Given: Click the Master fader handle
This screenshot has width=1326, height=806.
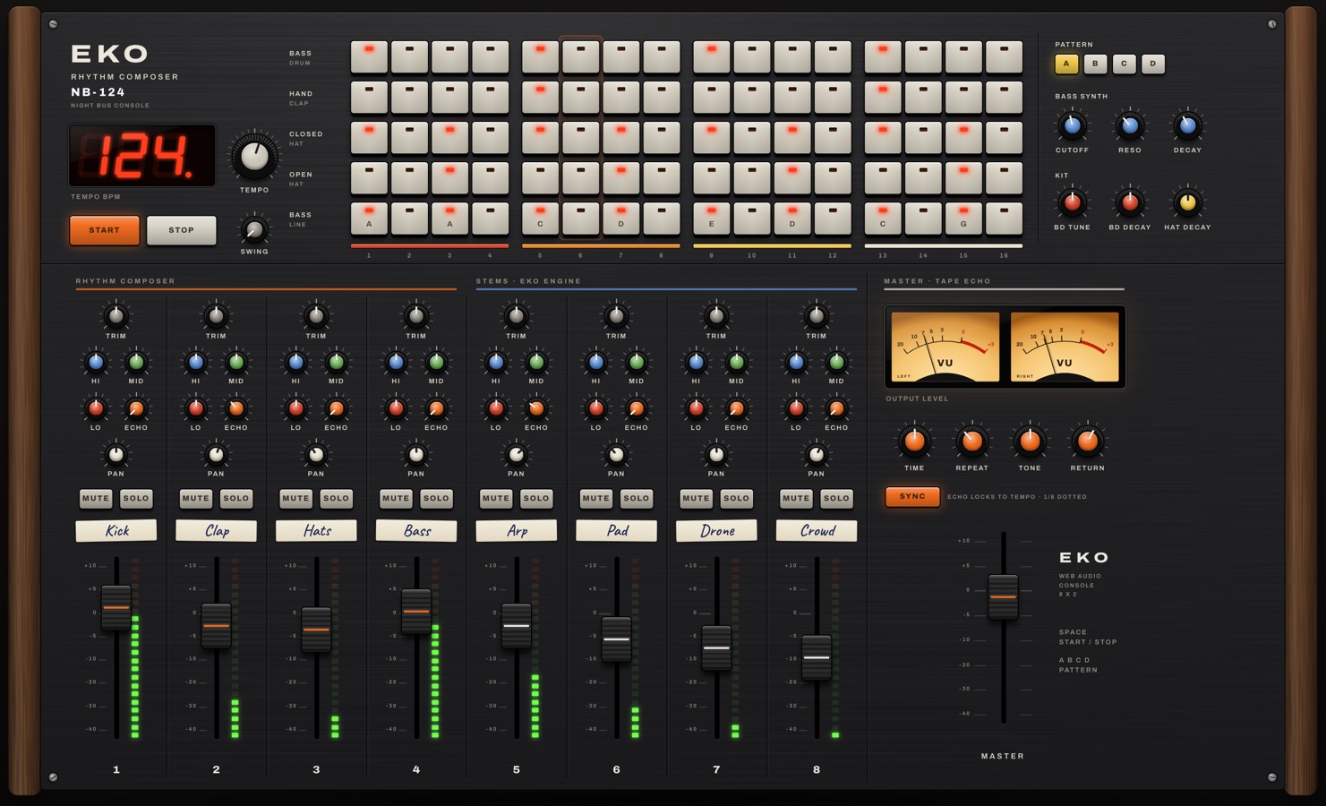Looking at the screenshot, I should click(1003, 596).
